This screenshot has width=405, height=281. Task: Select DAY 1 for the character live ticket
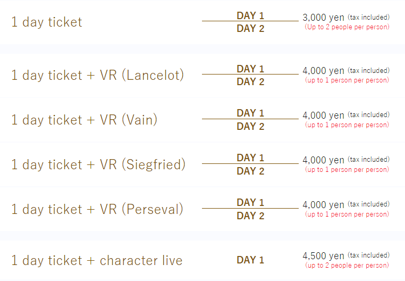click(250, 260)
